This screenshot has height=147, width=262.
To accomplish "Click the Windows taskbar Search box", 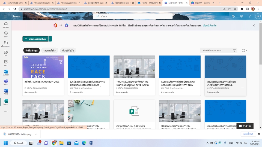I will tap(19, 143).
